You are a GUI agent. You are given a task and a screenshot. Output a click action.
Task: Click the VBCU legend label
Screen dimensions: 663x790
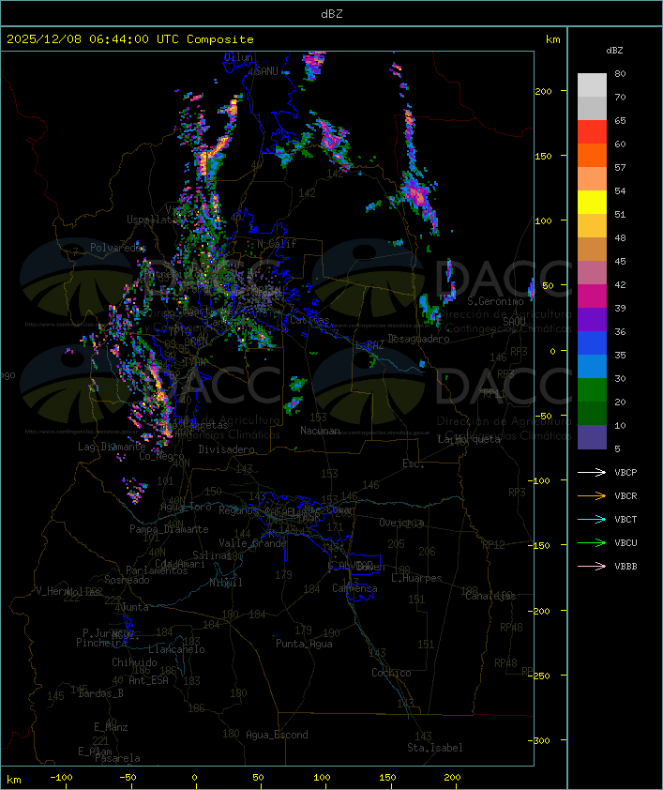click(x=625, y=542)
